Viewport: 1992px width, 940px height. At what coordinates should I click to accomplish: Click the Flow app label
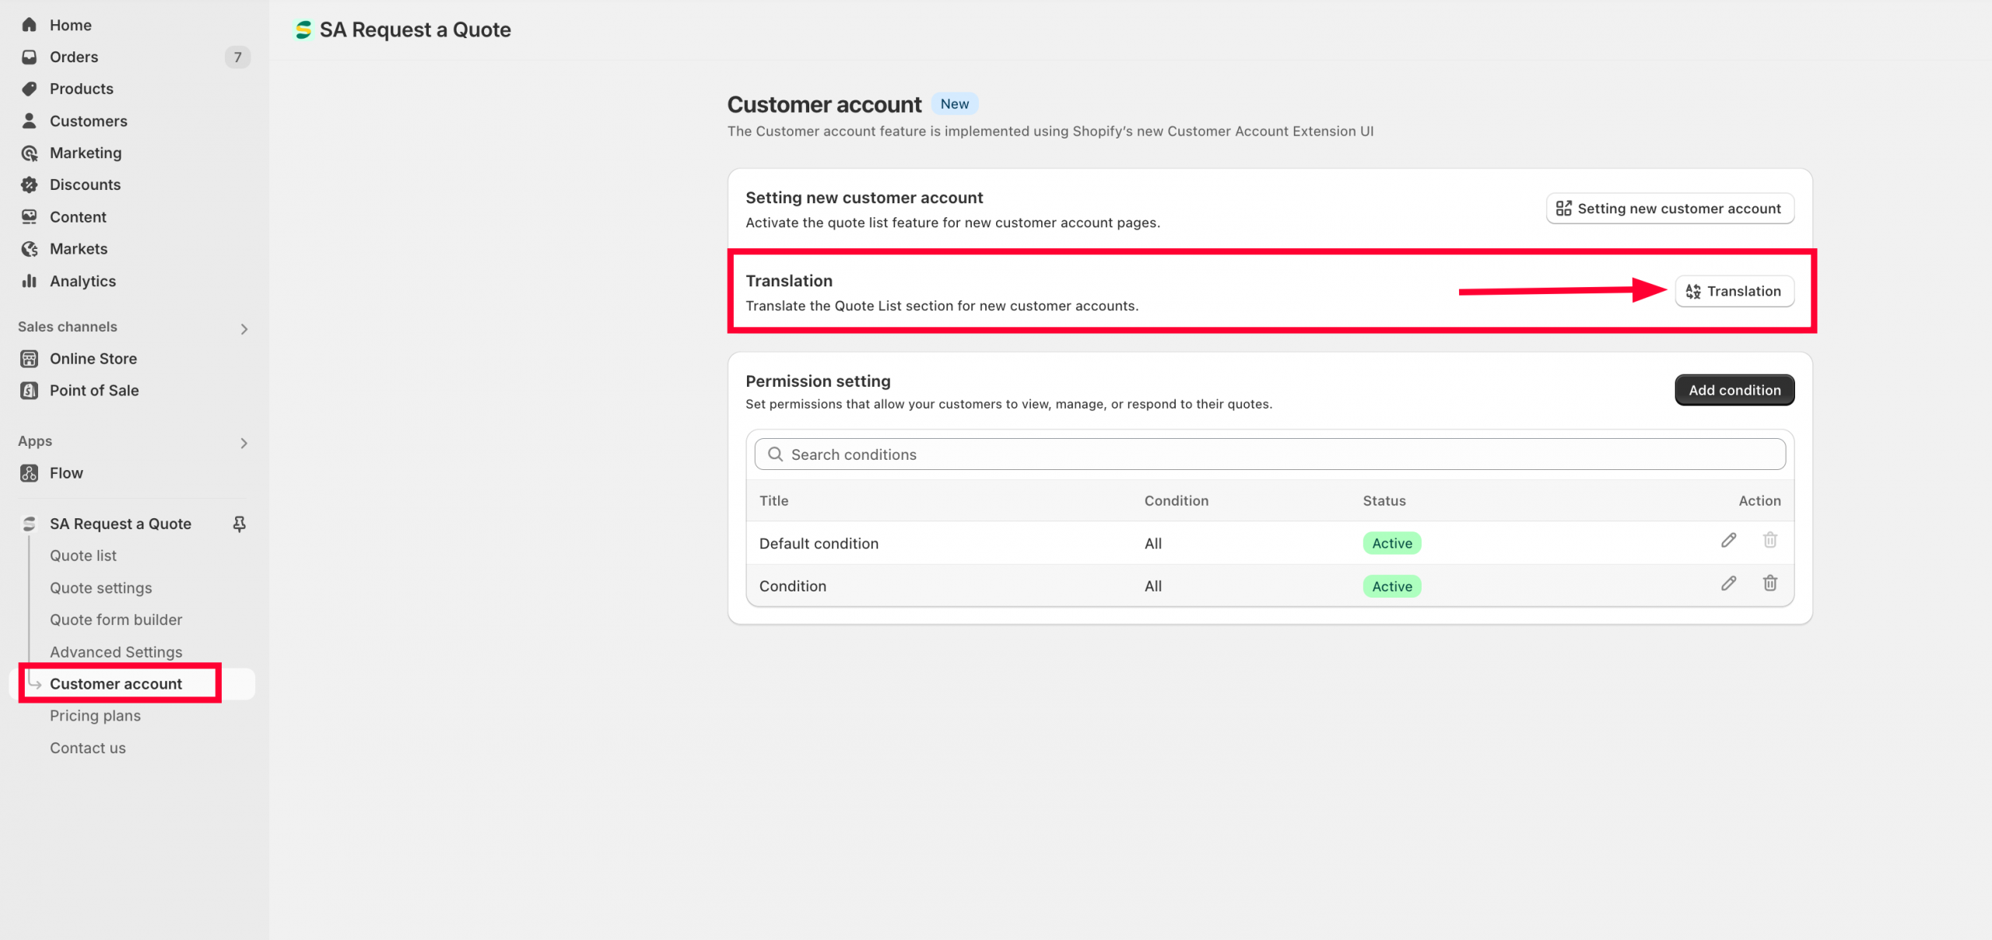(x=66, y=473)
